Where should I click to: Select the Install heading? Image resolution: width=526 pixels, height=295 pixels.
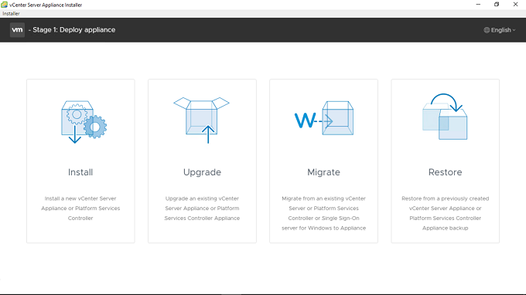pos(80,172)
